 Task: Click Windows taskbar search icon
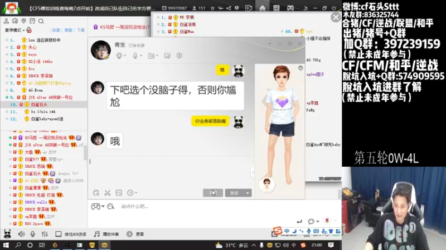tap(18, 245)
